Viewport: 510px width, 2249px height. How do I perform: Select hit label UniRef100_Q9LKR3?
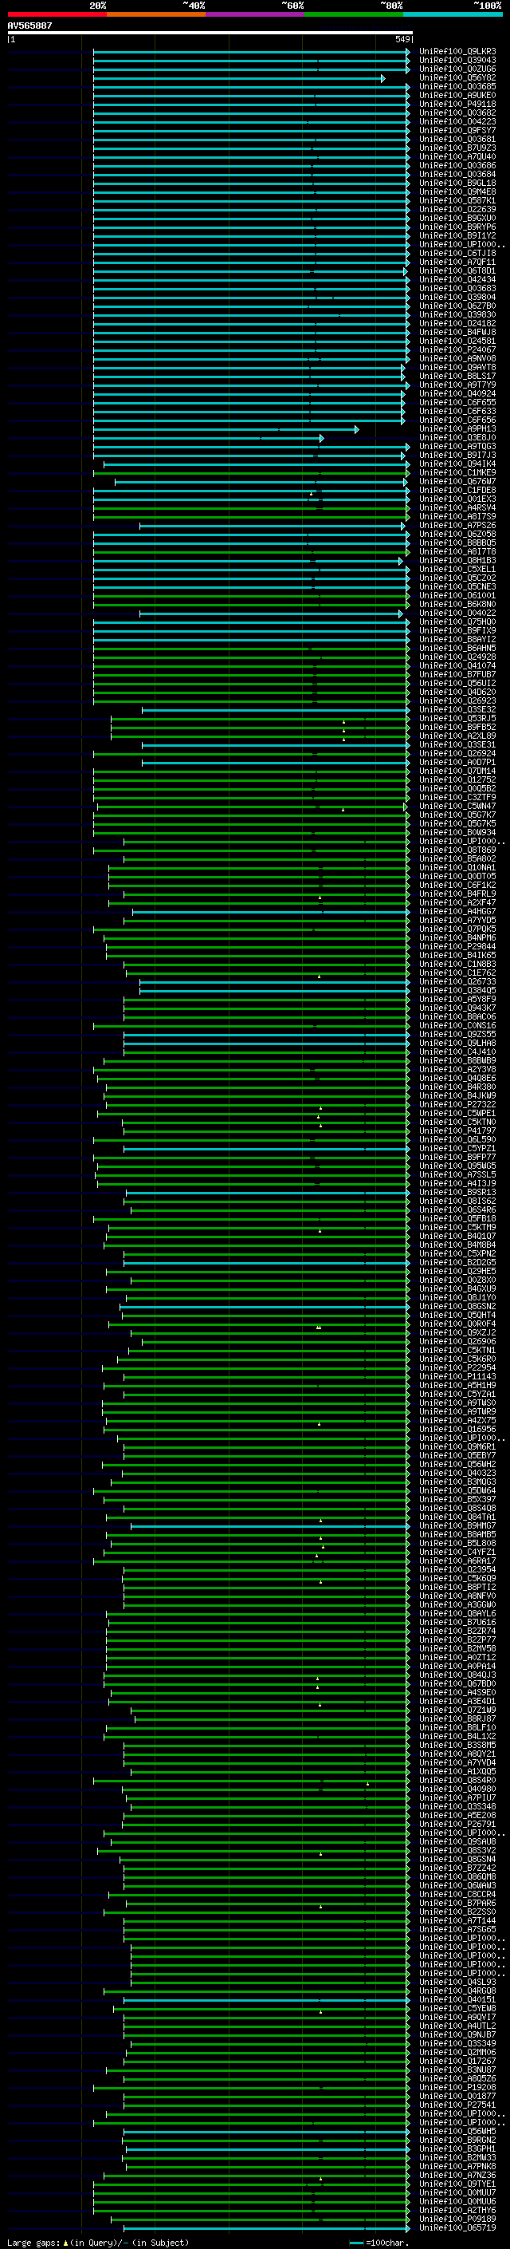[457, 52]
